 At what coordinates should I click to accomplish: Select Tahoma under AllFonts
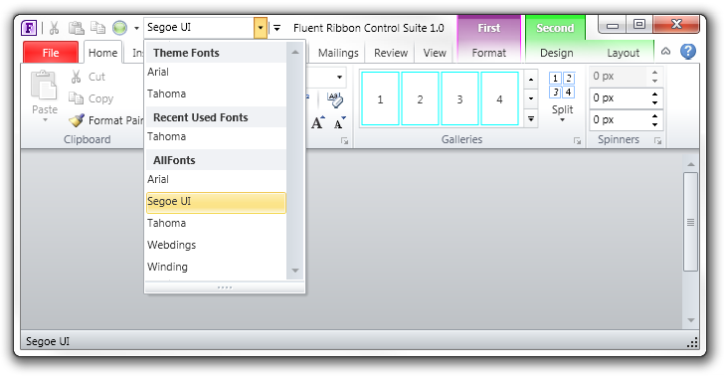coord(216,223)
